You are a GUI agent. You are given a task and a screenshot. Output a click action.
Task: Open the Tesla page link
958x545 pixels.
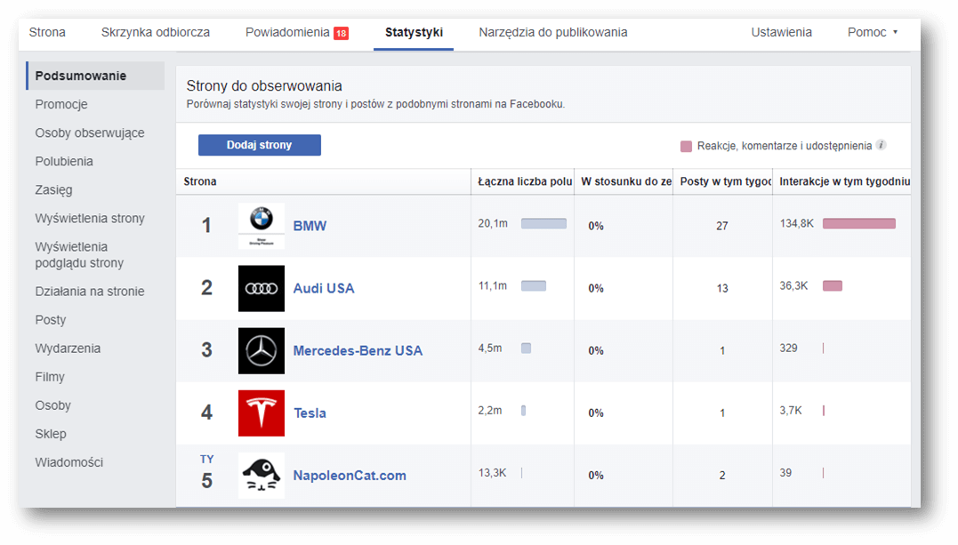[x=310, y=413]
